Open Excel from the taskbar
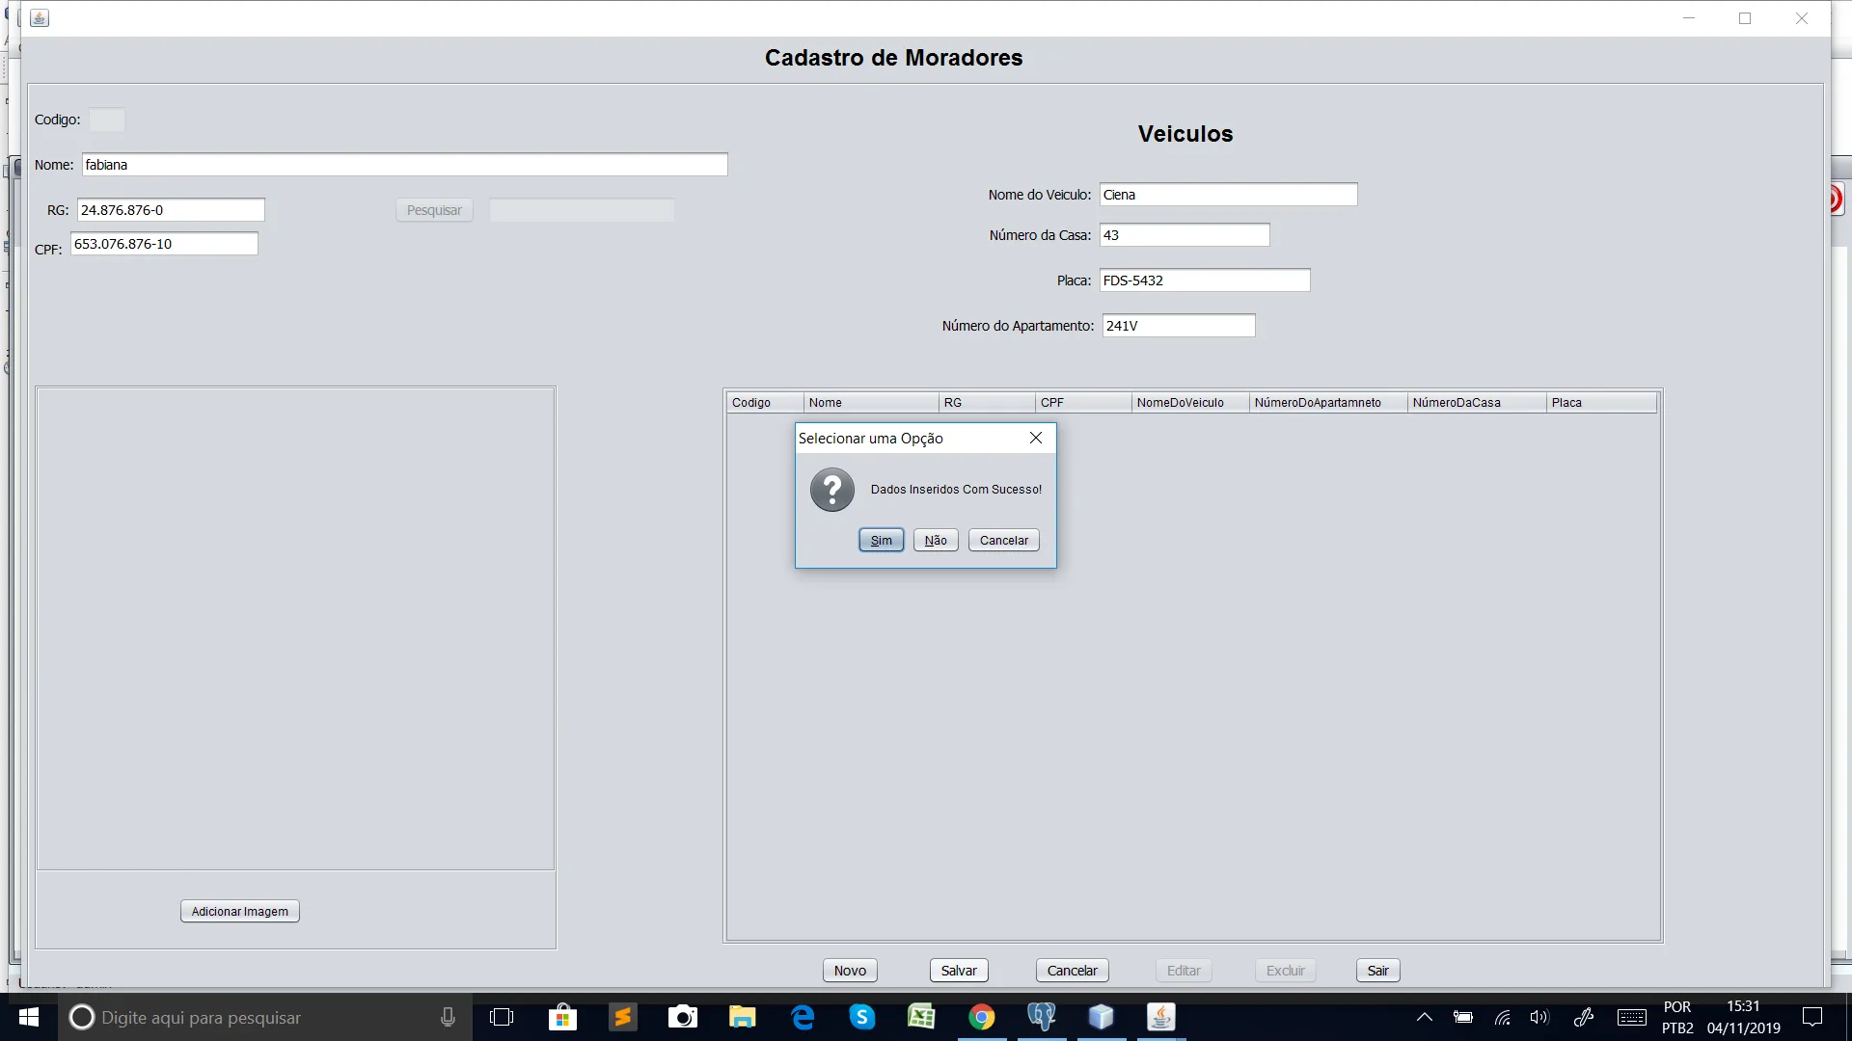This screenshot has width=1852, height=1041. click(922, 1017)
